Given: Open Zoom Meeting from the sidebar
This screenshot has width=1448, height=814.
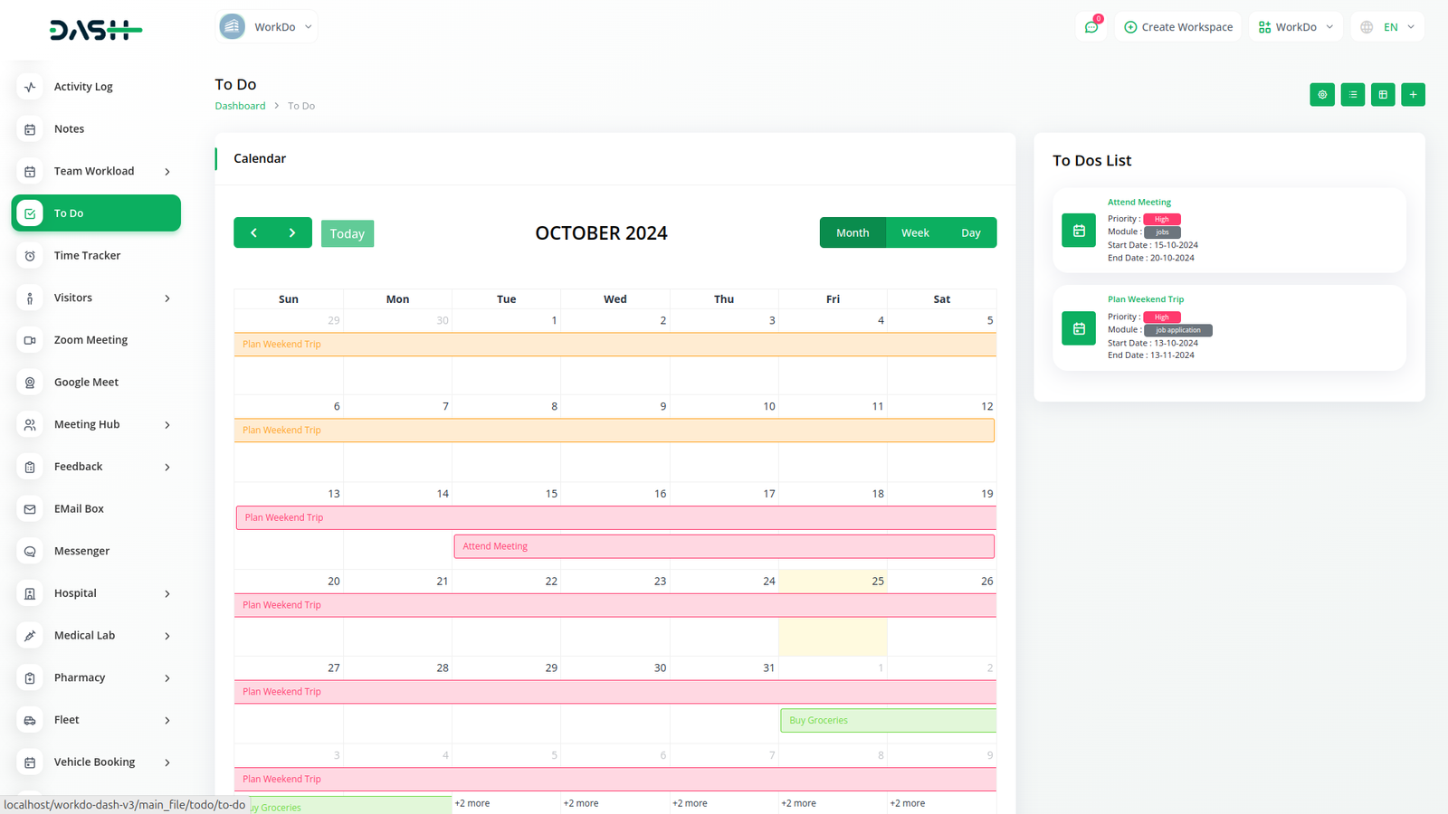Looking at the screenshot, I should pyautogui.click(x=90, y=340).
